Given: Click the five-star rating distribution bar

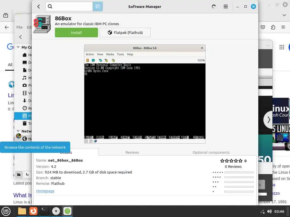Looking at the screenshot, I should tap(239, 172).
